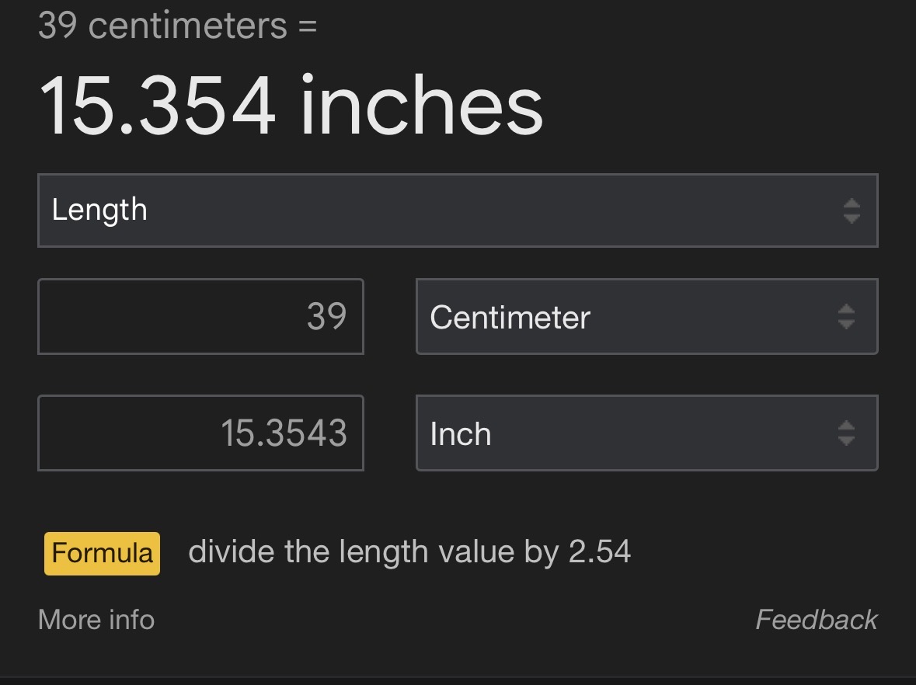Image resolution: width=916 pixels, height=685 pixels.
Task: Click the down arrow on the Centimeter selector
Action: click(846, 323)
